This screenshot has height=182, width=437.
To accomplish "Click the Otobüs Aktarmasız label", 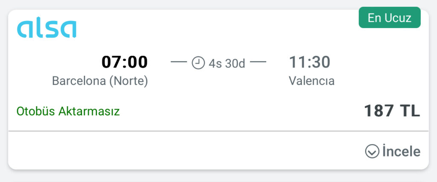I will tap(68, 112).
